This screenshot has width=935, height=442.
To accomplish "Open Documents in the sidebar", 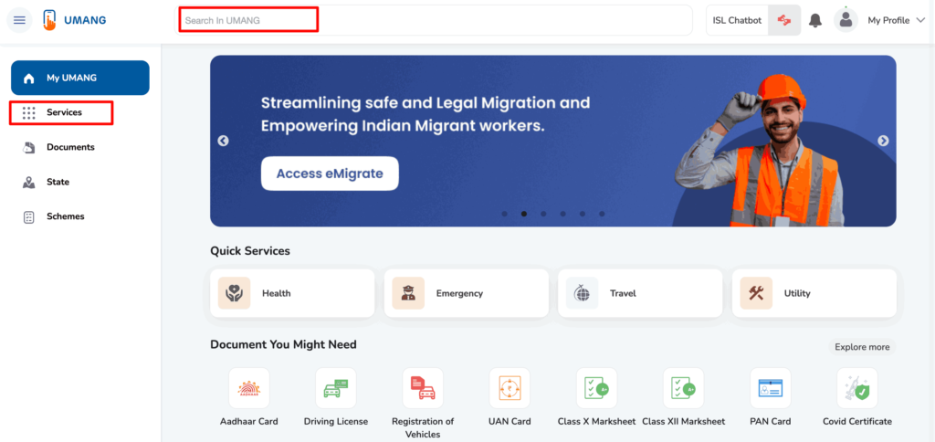I will click(x=69, y=147).
